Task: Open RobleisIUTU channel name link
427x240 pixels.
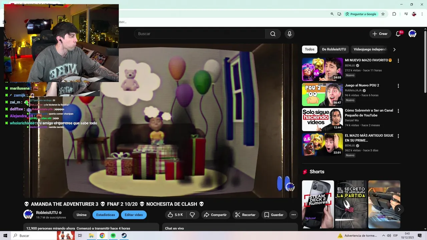Action: tap(47, 213)
